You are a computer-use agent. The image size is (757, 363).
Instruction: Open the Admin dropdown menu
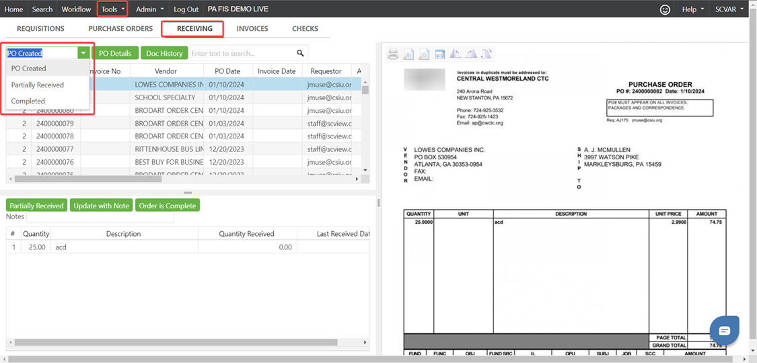click(149, 9)
